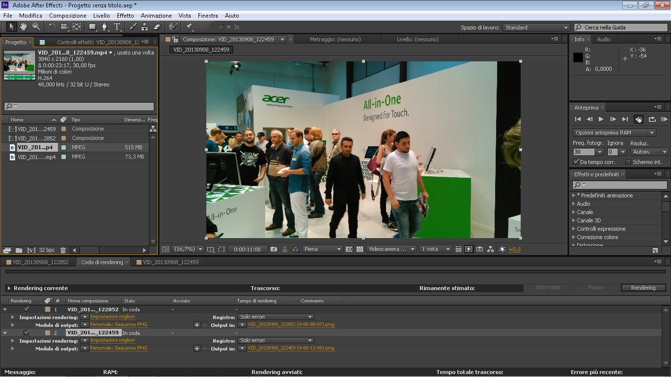Image resolution: width=671 pixels, height=377 pixels.
Task: Add output module plus button for item 1
Action: click(x=197, y=325)
